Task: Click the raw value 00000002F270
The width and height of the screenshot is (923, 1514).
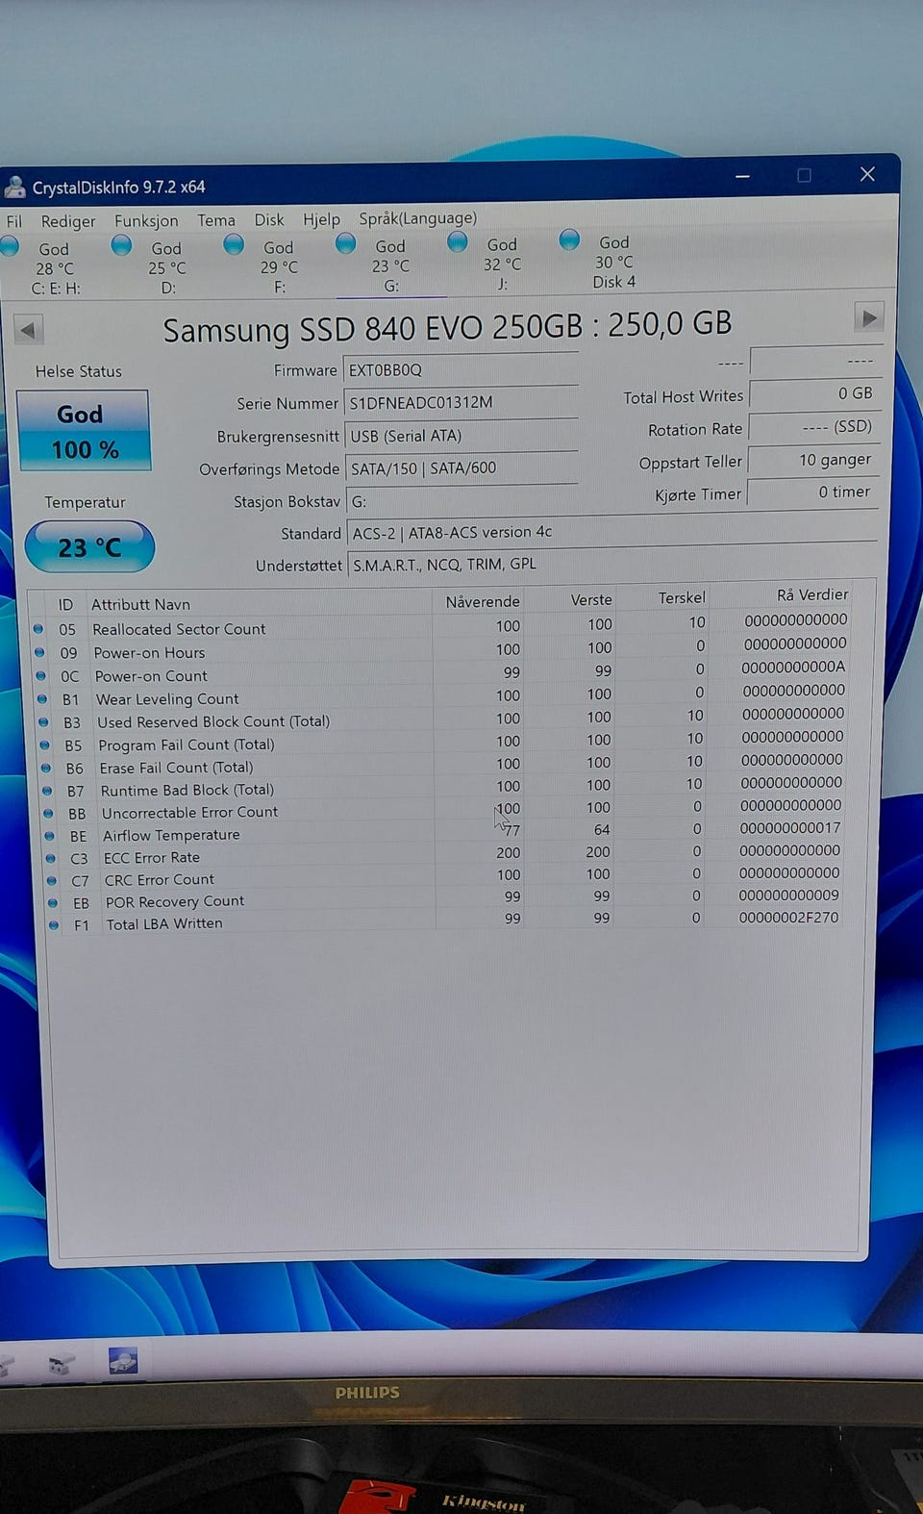Action: [x=788, y=918]
